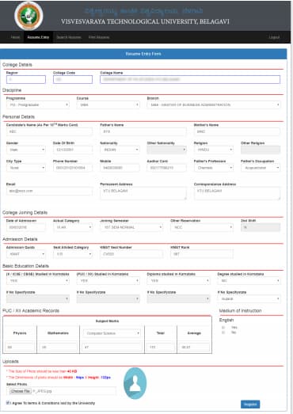Go to the Search Resume menu
Image resolution: width=293 pixels, height=414 pixels.
69,37
